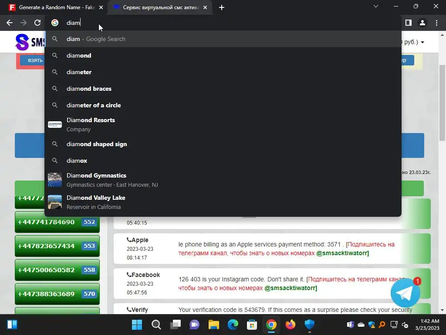
Task: Open OneDrive cloud tray icon
Action: point(361,325)
